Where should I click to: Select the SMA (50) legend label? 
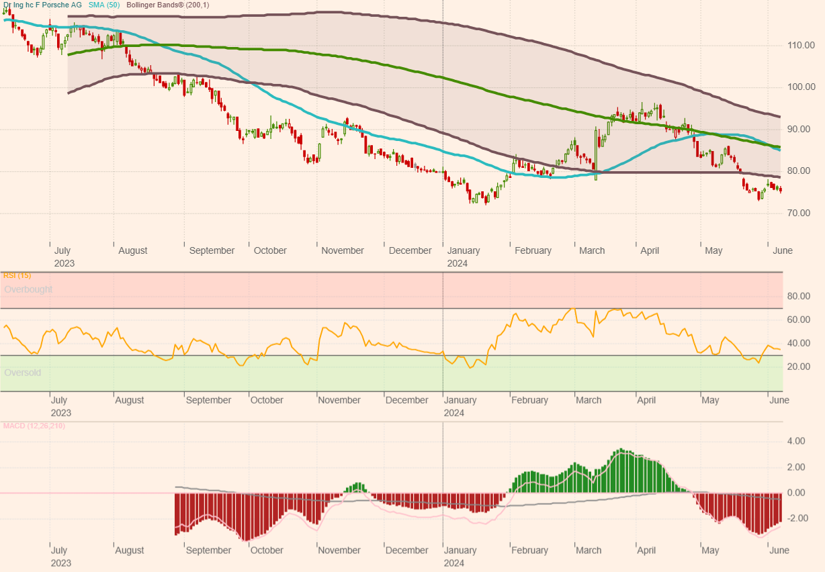coord(104,5)
